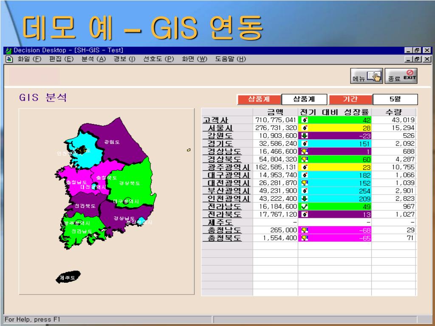Click 서울시 row status icon

tap(305, 128)
